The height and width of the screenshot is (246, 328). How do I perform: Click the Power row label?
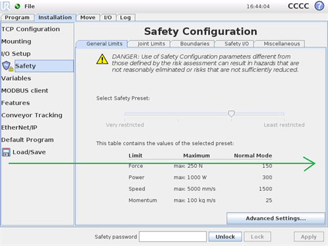pyautogui.click(x=136, y=177)
